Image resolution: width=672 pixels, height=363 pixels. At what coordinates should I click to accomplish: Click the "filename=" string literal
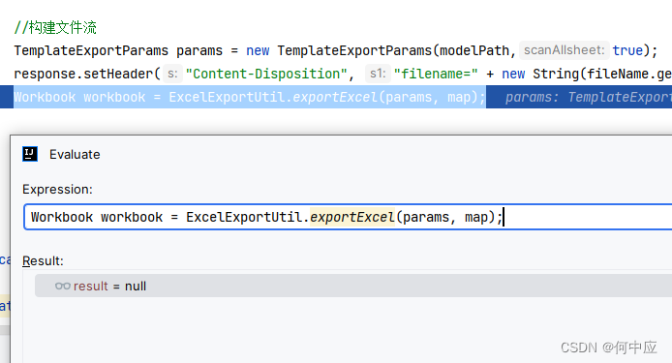coord(436,74)
